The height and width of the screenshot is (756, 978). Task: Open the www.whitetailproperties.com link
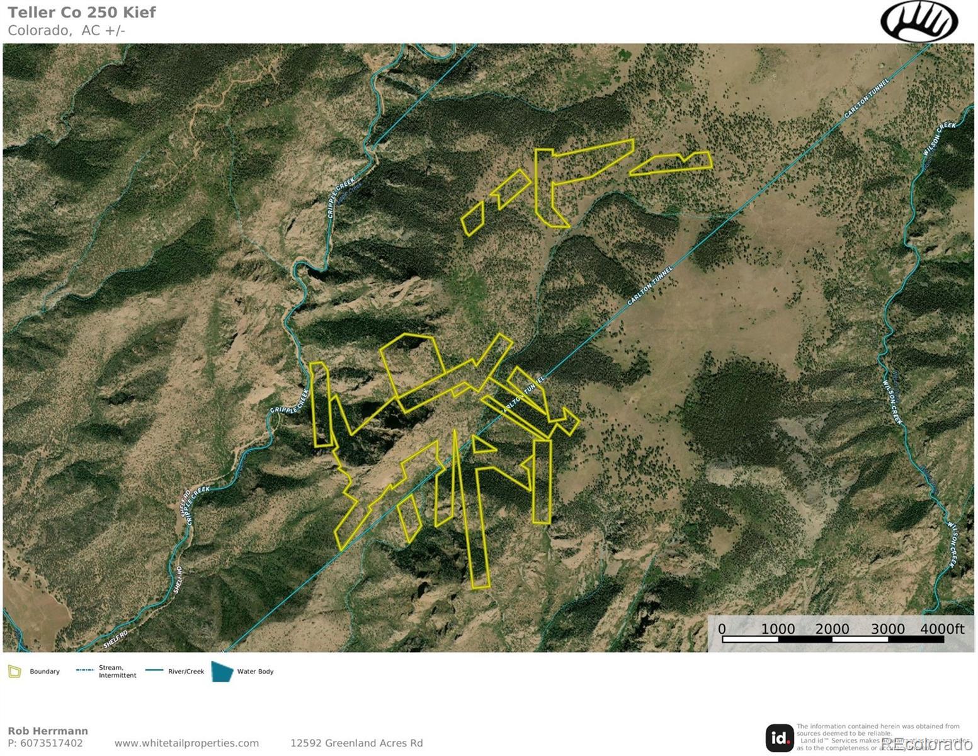186,743
